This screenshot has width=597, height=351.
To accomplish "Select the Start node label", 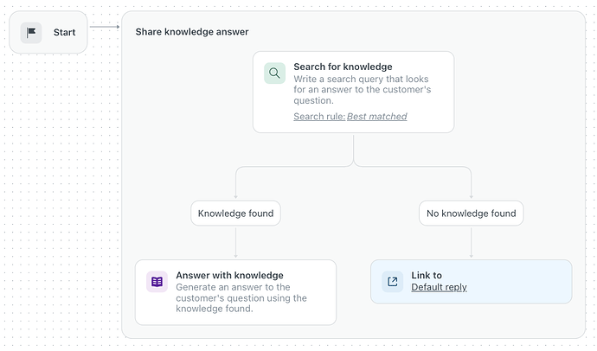I will tap(64, 32).
